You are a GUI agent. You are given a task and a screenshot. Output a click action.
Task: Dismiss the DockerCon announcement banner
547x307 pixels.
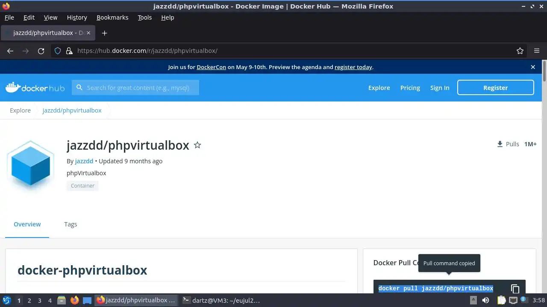(x=533, y=67)
